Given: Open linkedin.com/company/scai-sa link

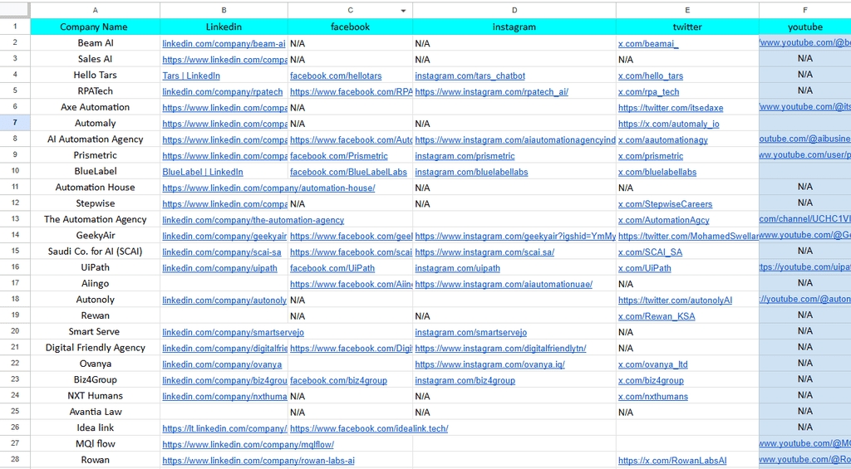Looking at the screenshot, I should (221, 252).
